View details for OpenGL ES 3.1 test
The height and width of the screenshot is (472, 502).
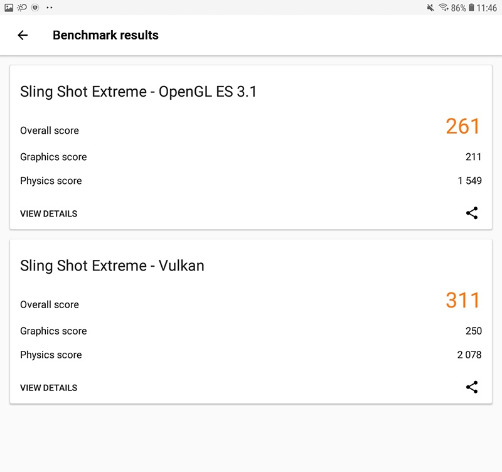(48, 213)
